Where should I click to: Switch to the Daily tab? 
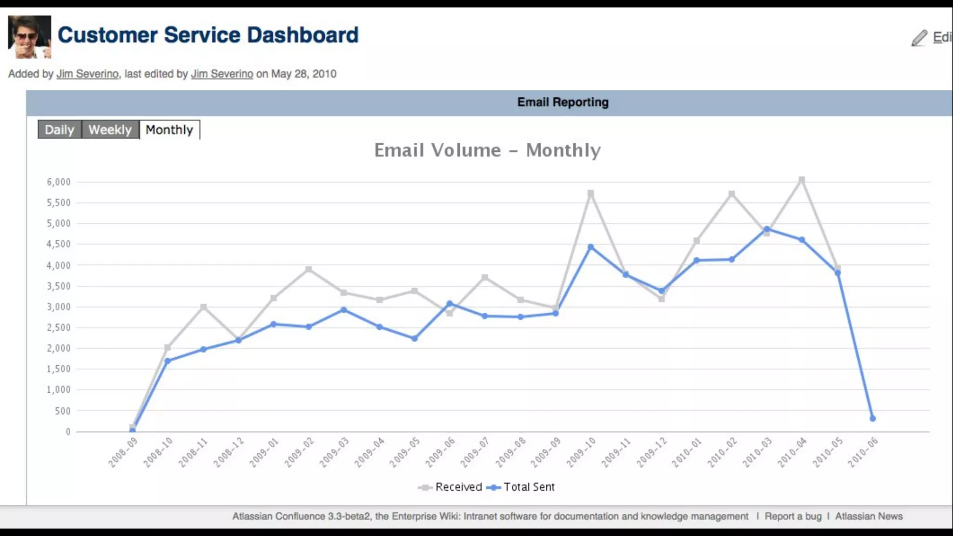(x=60, y=129)
